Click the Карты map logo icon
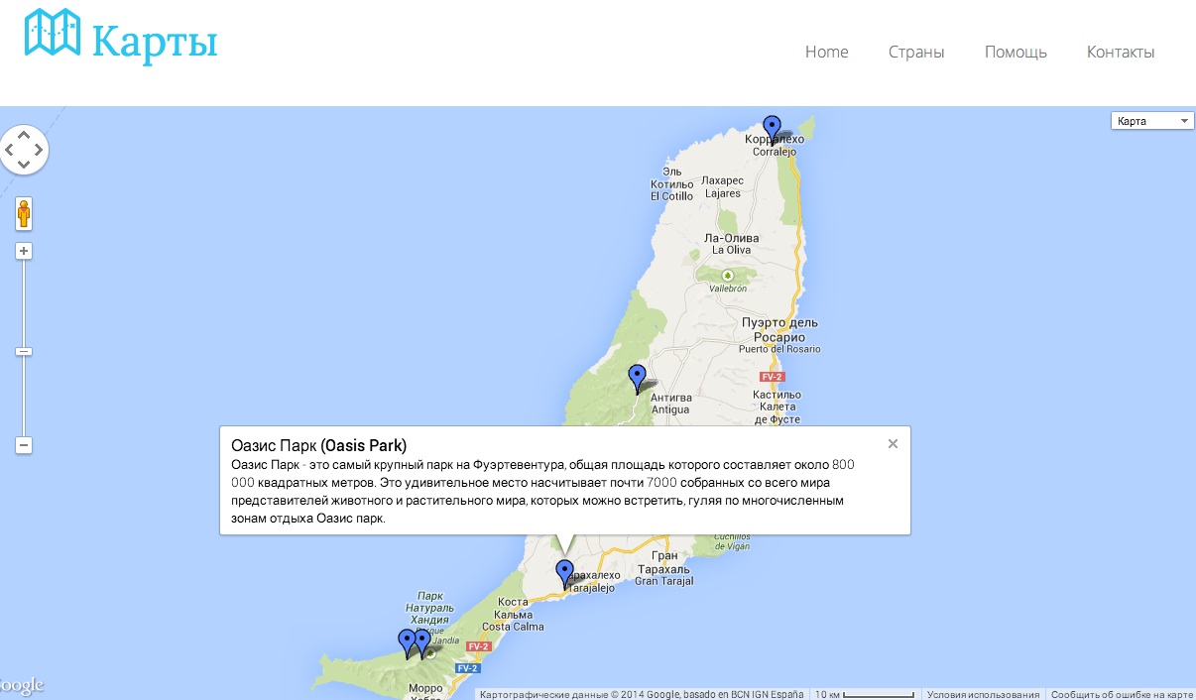This screenshot has width=1196, height=700. click(52, 33)
